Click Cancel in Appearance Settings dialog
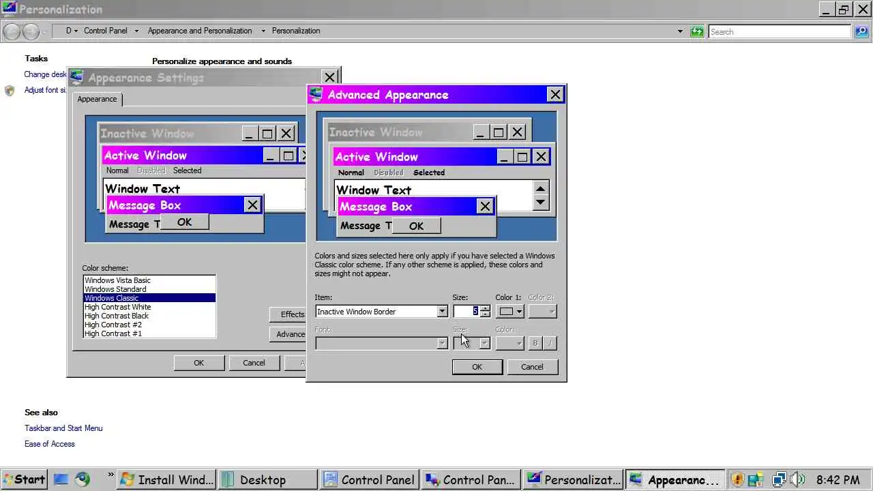This screenshot has width=873, height=491. (x=254, y=363)
